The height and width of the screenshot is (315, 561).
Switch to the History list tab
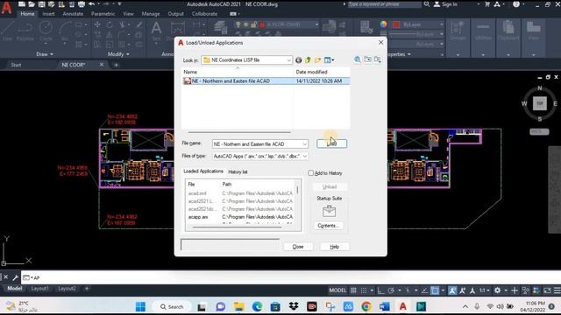[x=238, y=171]
